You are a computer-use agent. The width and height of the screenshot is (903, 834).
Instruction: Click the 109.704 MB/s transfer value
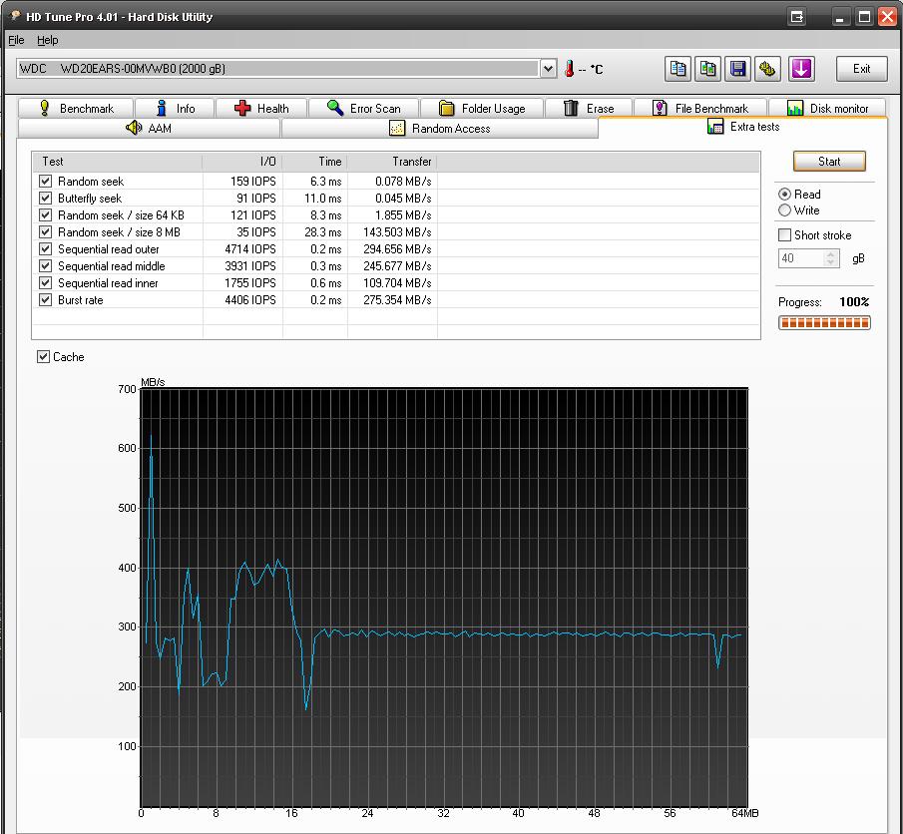(x=397, y=283)
